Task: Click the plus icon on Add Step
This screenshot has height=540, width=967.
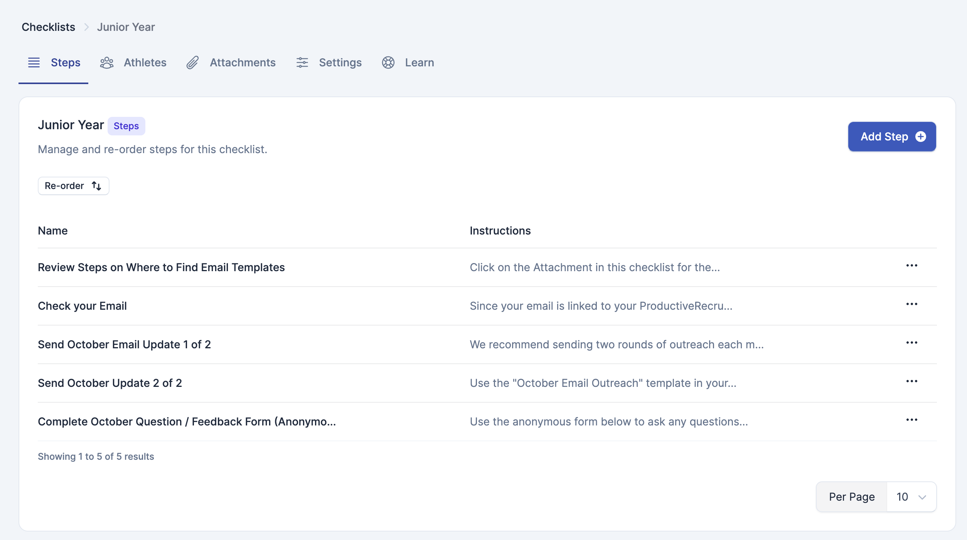Action: 921,137
